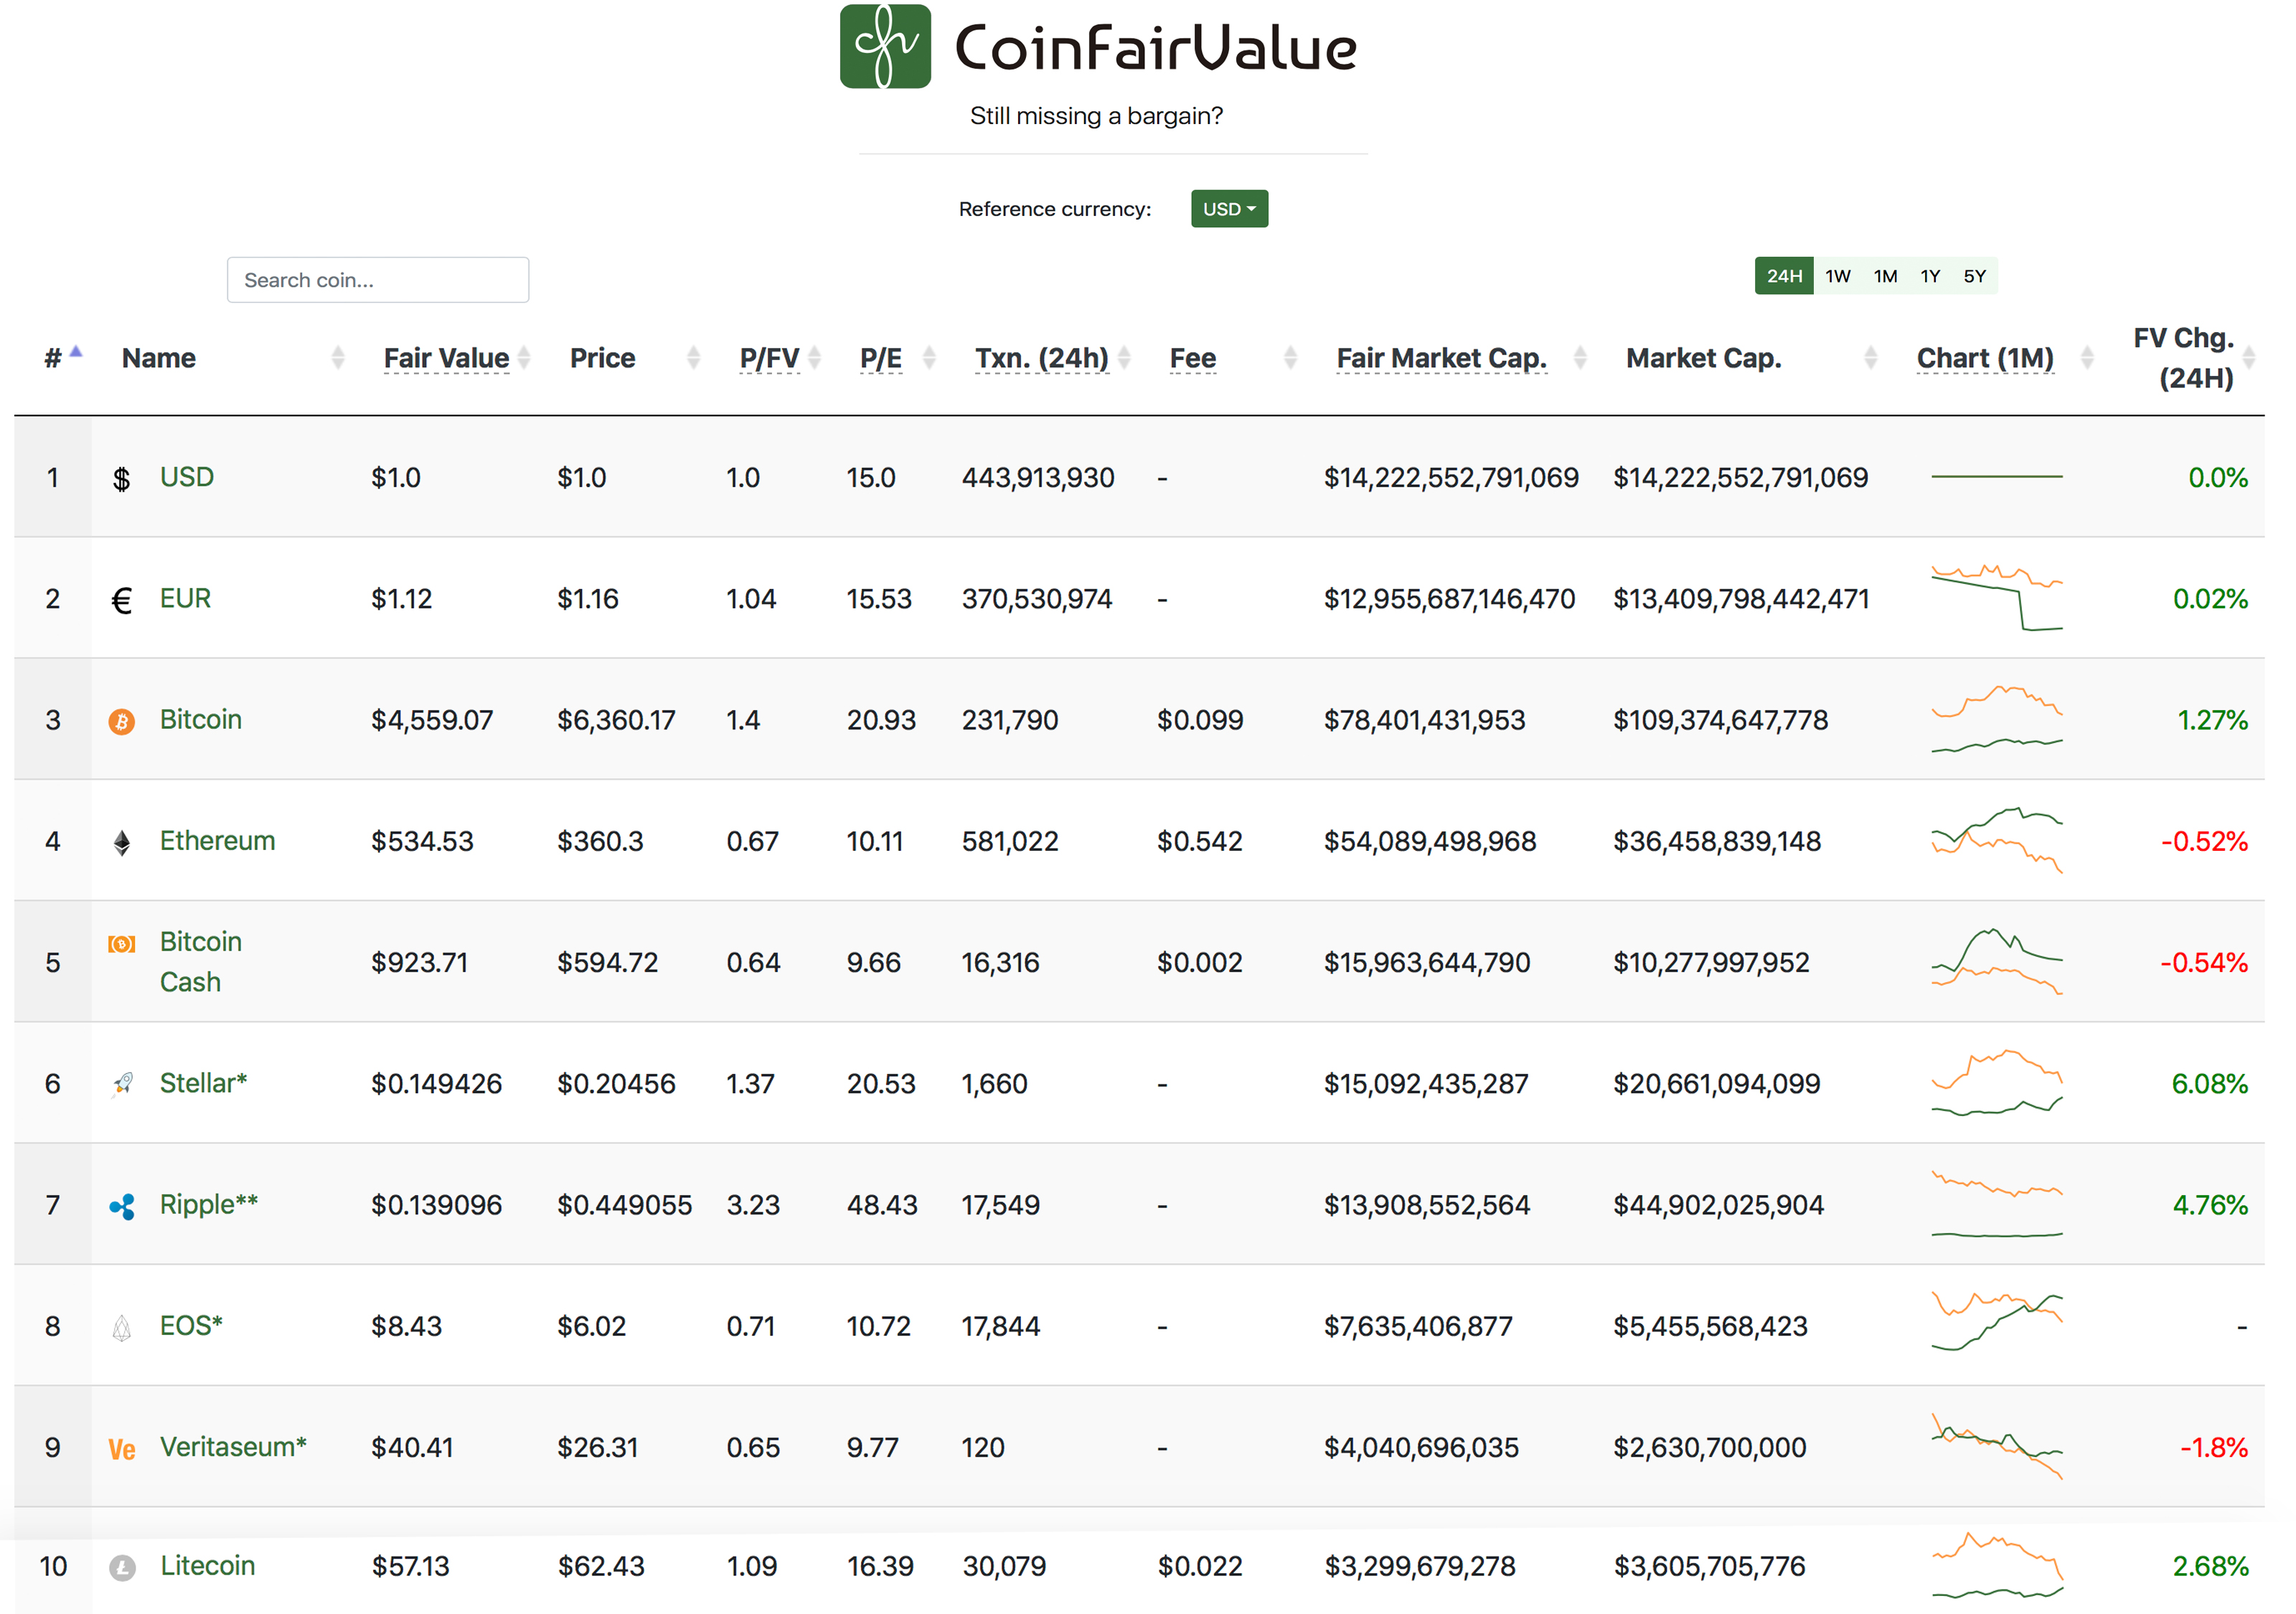This screenshot has height=1614, width=2296.
Task: Click the Stellar rocket icon
Action: tap(121, 1084)
